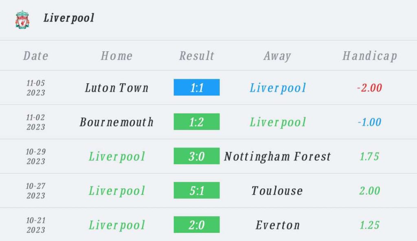Viewport: 417px width, 241px height.
Task: Click the Away column header
Action: pos(277,56)
